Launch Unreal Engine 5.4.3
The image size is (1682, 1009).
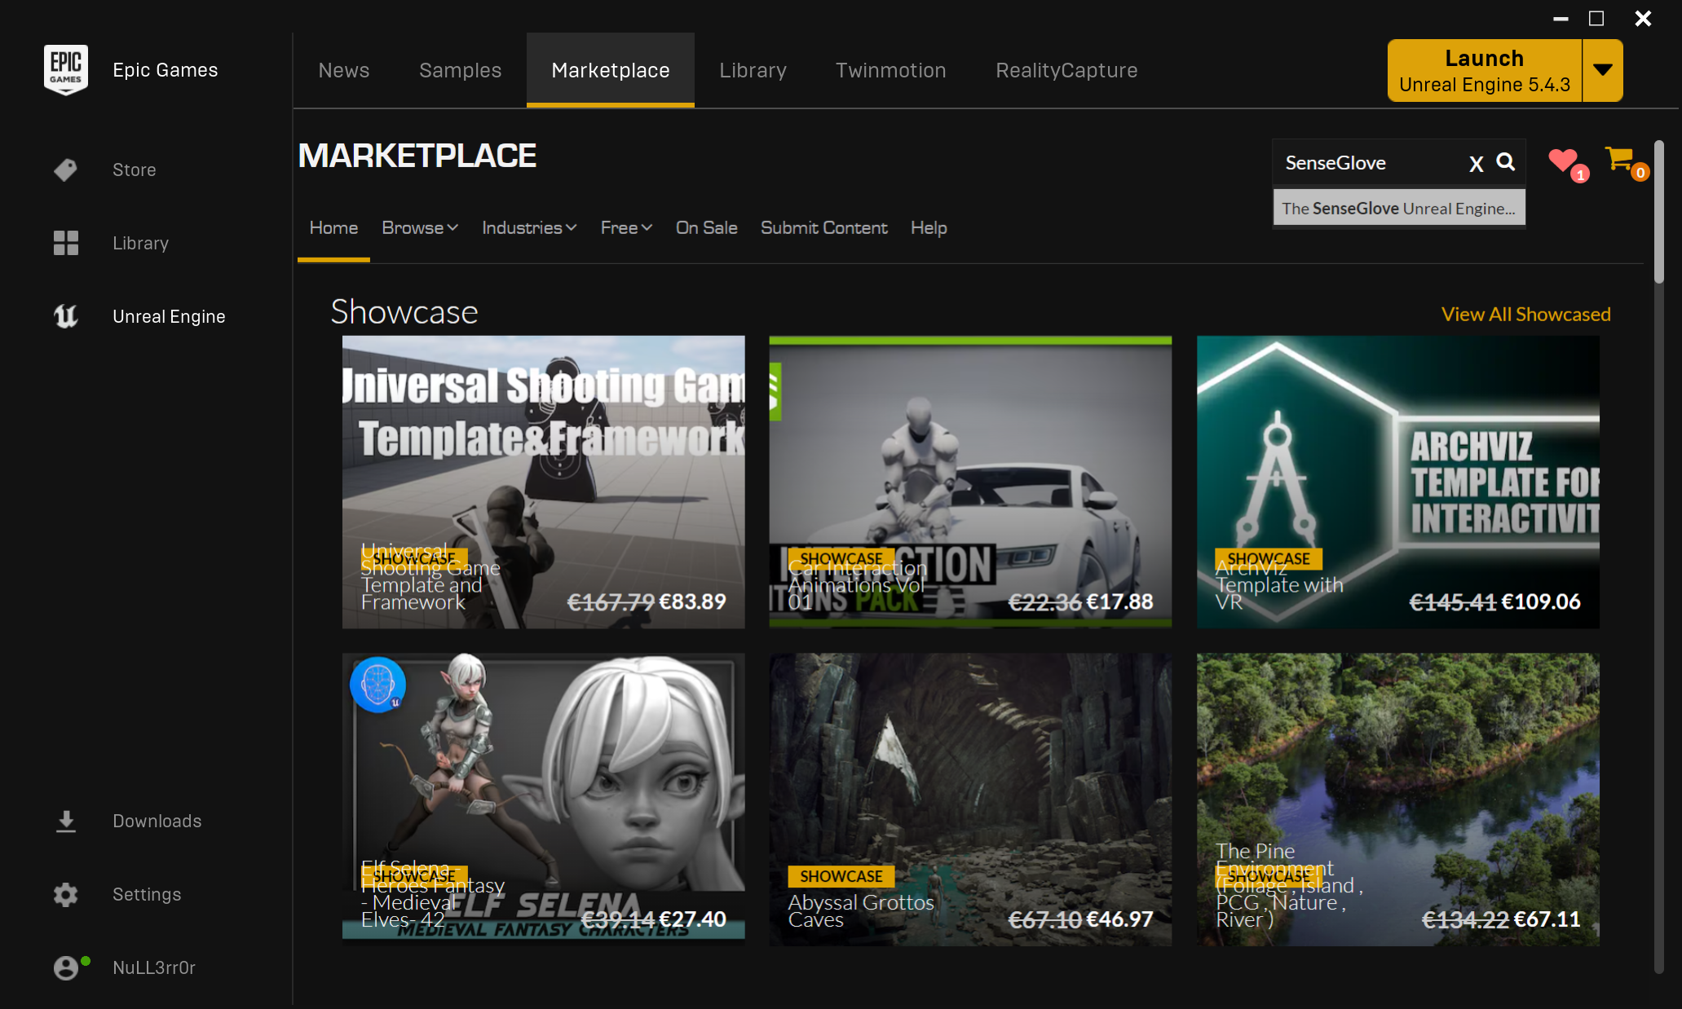pos(1485,70)
